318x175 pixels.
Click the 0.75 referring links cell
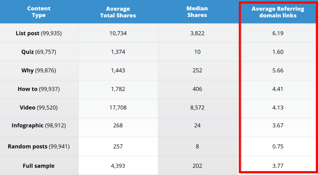point(278,147)
